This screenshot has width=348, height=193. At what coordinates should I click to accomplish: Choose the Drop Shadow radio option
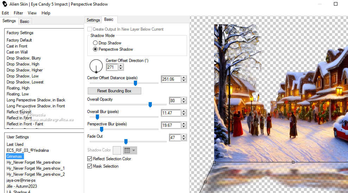(95, 43)
